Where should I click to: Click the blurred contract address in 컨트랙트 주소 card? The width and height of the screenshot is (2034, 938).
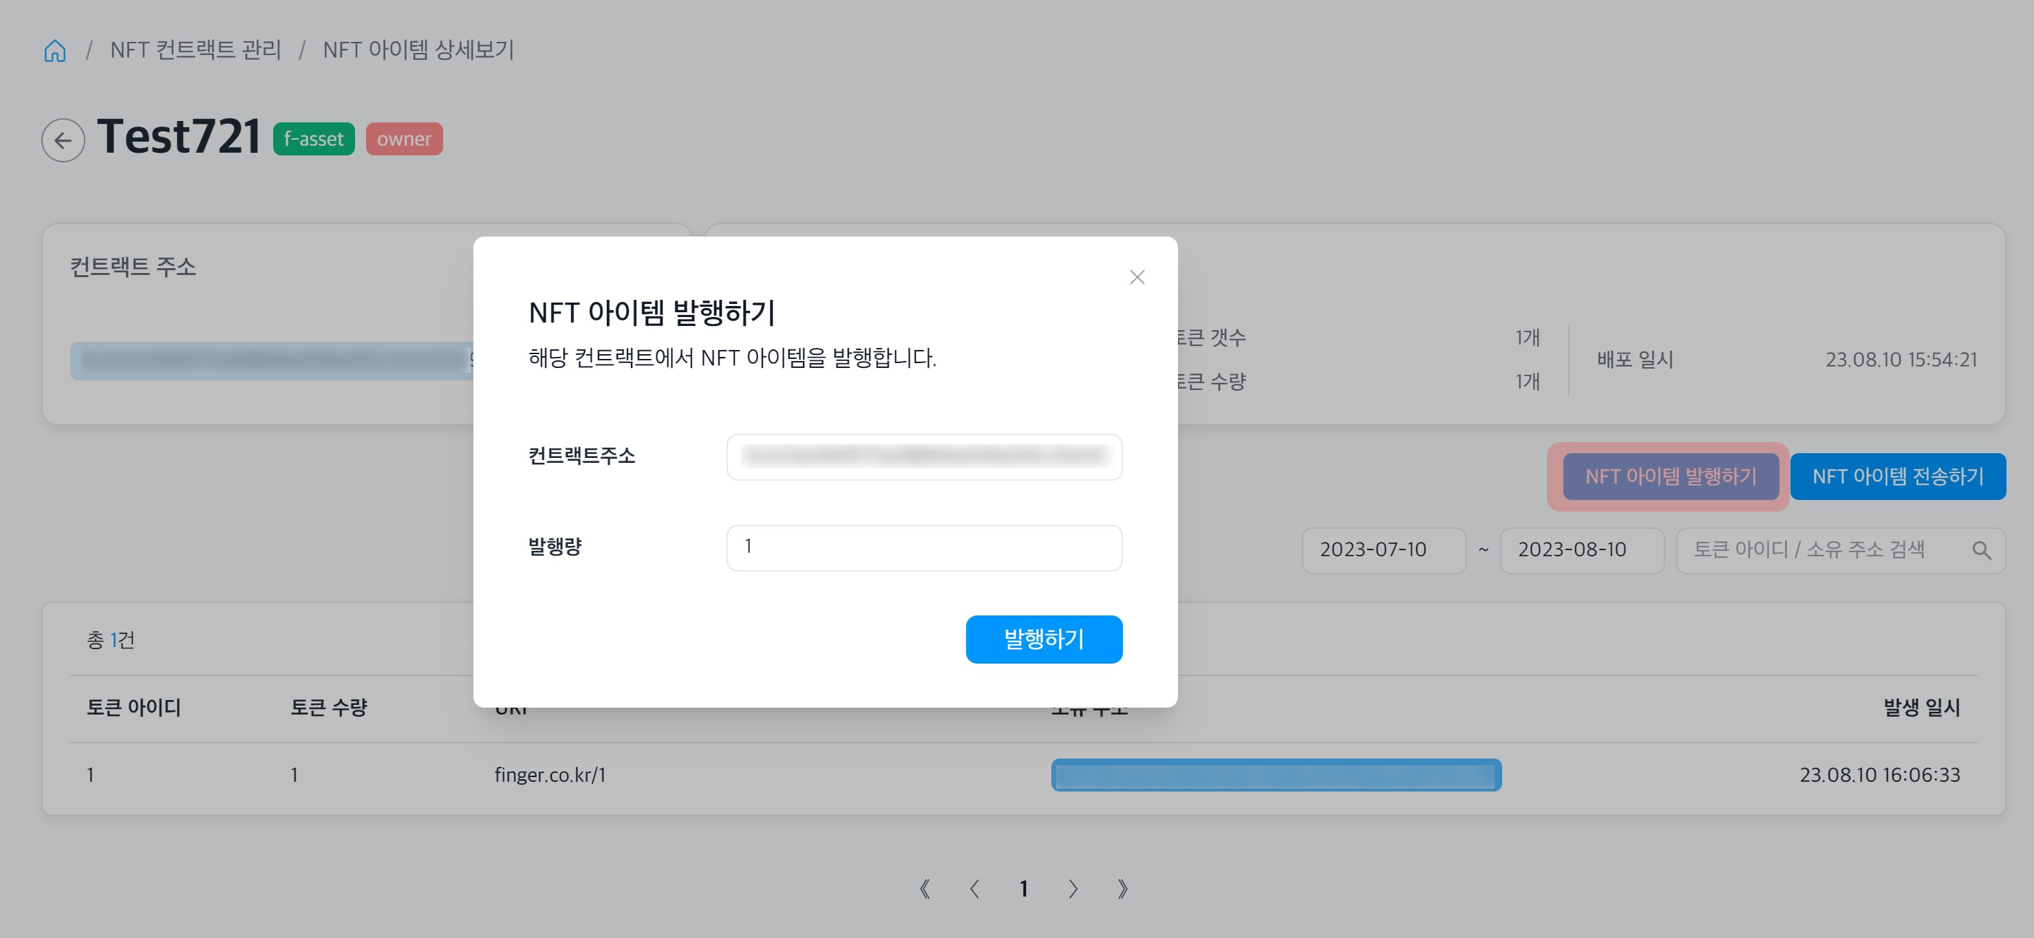pyautogui.click(x=272, y=360)
